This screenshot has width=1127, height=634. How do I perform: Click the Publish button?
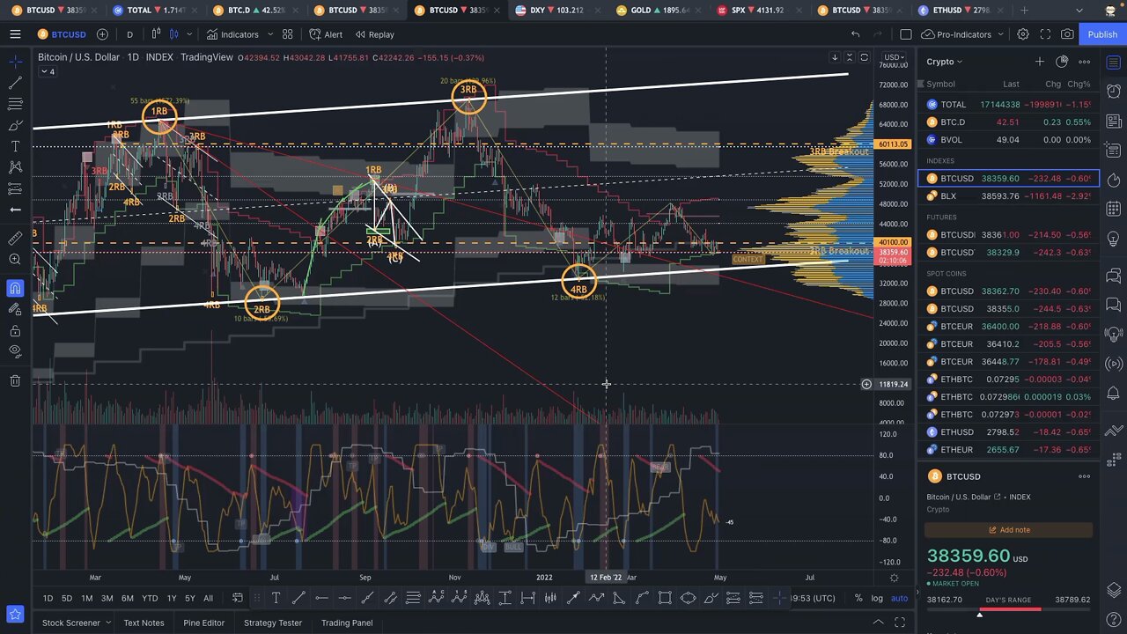(x=1102, y=34)
